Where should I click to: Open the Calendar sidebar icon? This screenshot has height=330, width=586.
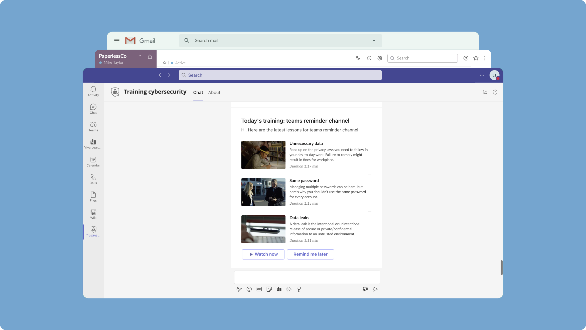[x=93, y=161]
